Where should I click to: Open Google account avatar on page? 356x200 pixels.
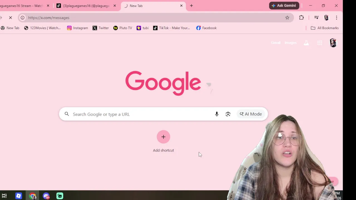coord(333,43)
